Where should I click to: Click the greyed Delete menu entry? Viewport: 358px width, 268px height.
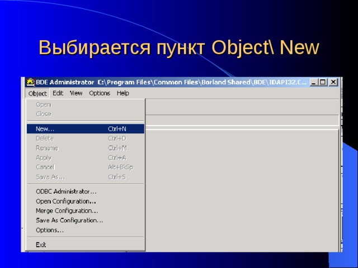(x=86, y=138)
